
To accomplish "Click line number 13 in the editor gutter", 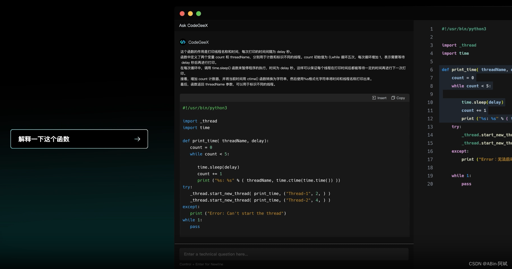I will (x=430, y=127).
